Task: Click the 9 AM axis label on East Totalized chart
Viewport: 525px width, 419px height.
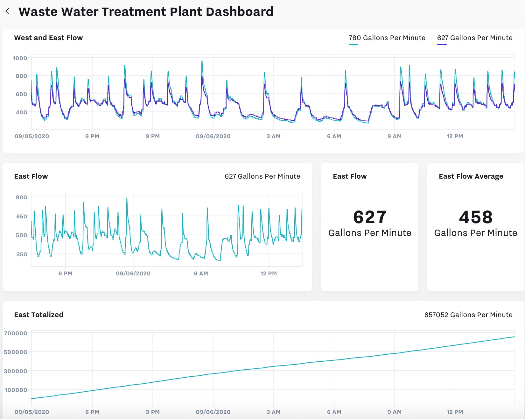Action: 395,412
